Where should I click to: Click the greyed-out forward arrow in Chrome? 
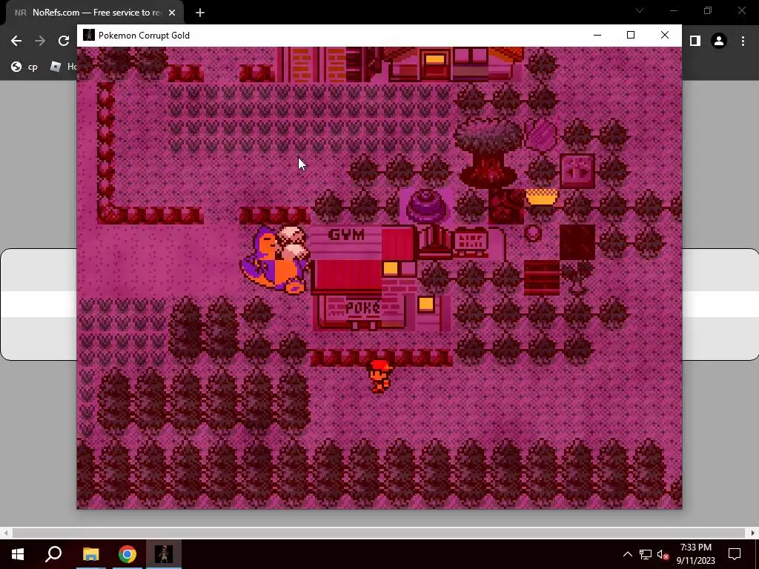pyautogui.click(x=40, y=41)
